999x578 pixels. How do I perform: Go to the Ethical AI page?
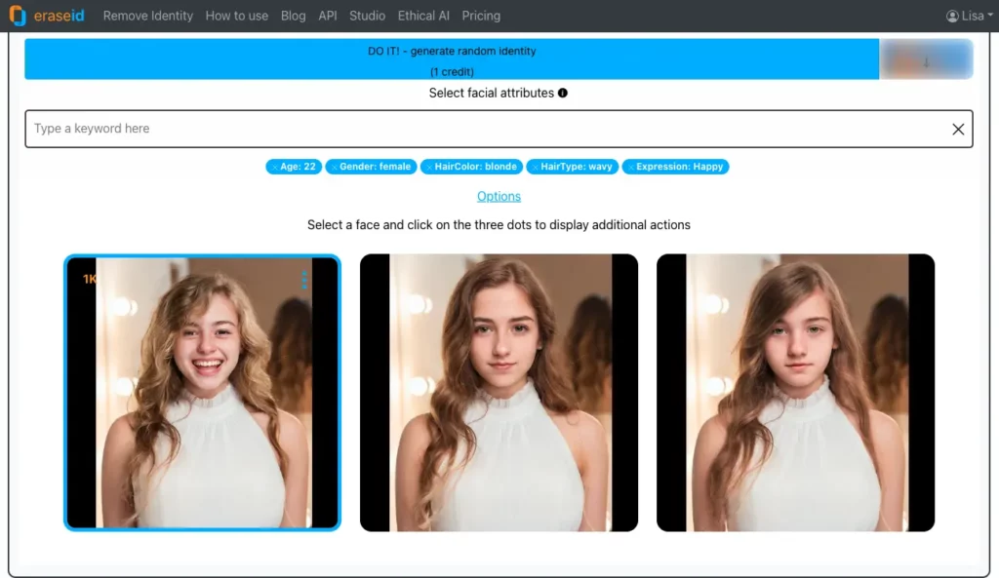423,16
